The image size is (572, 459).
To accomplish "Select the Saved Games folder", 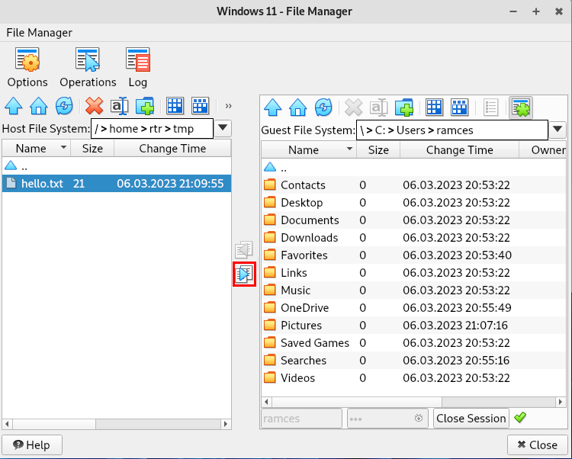I will click(x=413, y=342).
